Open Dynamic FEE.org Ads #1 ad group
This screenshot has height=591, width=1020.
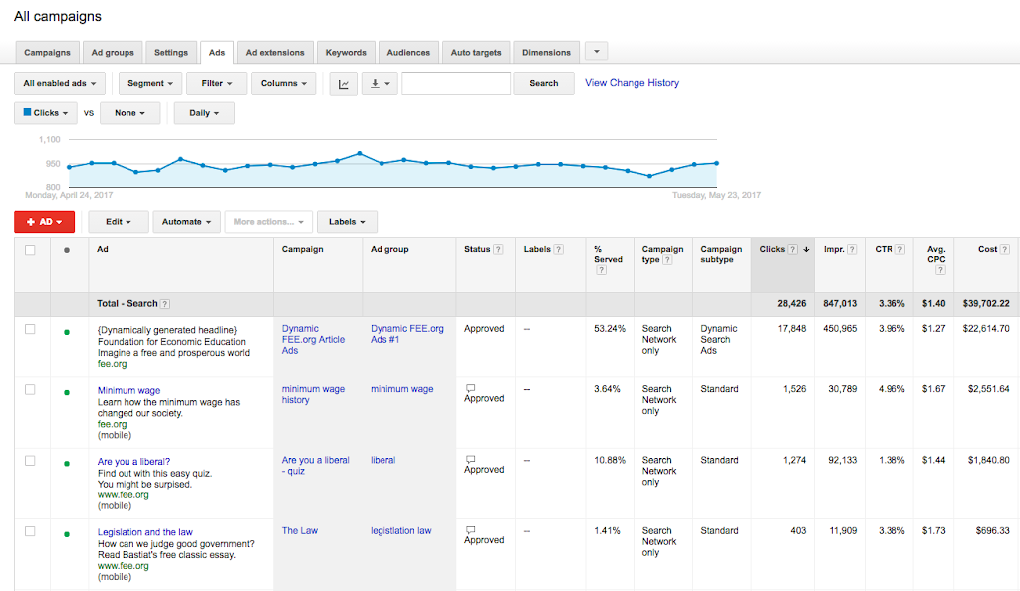(x=407, y=334)
